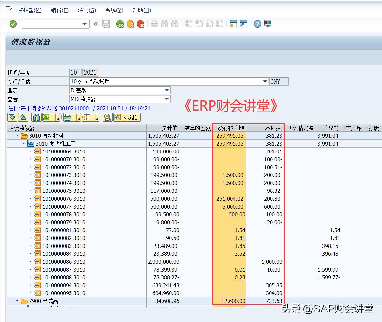Click the green Enter checkmark button
Viewport: 382px width, 322px height.
[13, 24]
